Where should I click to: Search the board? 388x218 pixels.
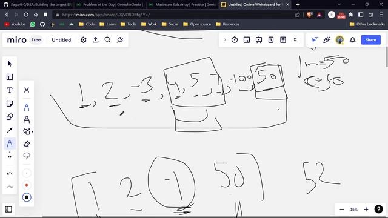[x=107, y=40]
